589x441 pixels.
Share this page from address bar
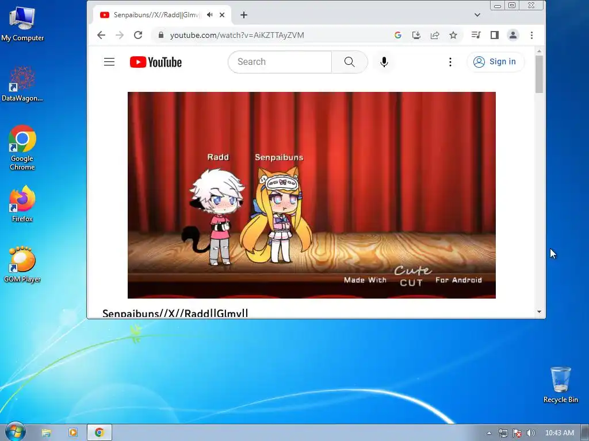[x=435, y=35]
